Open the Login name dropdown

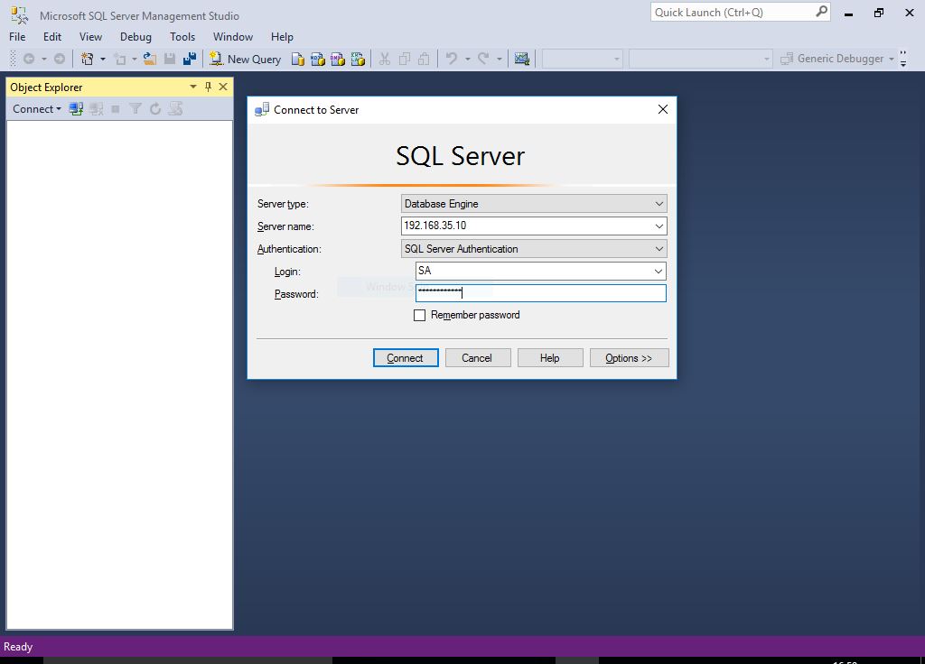pyautogui.click(x=659, y=271)
